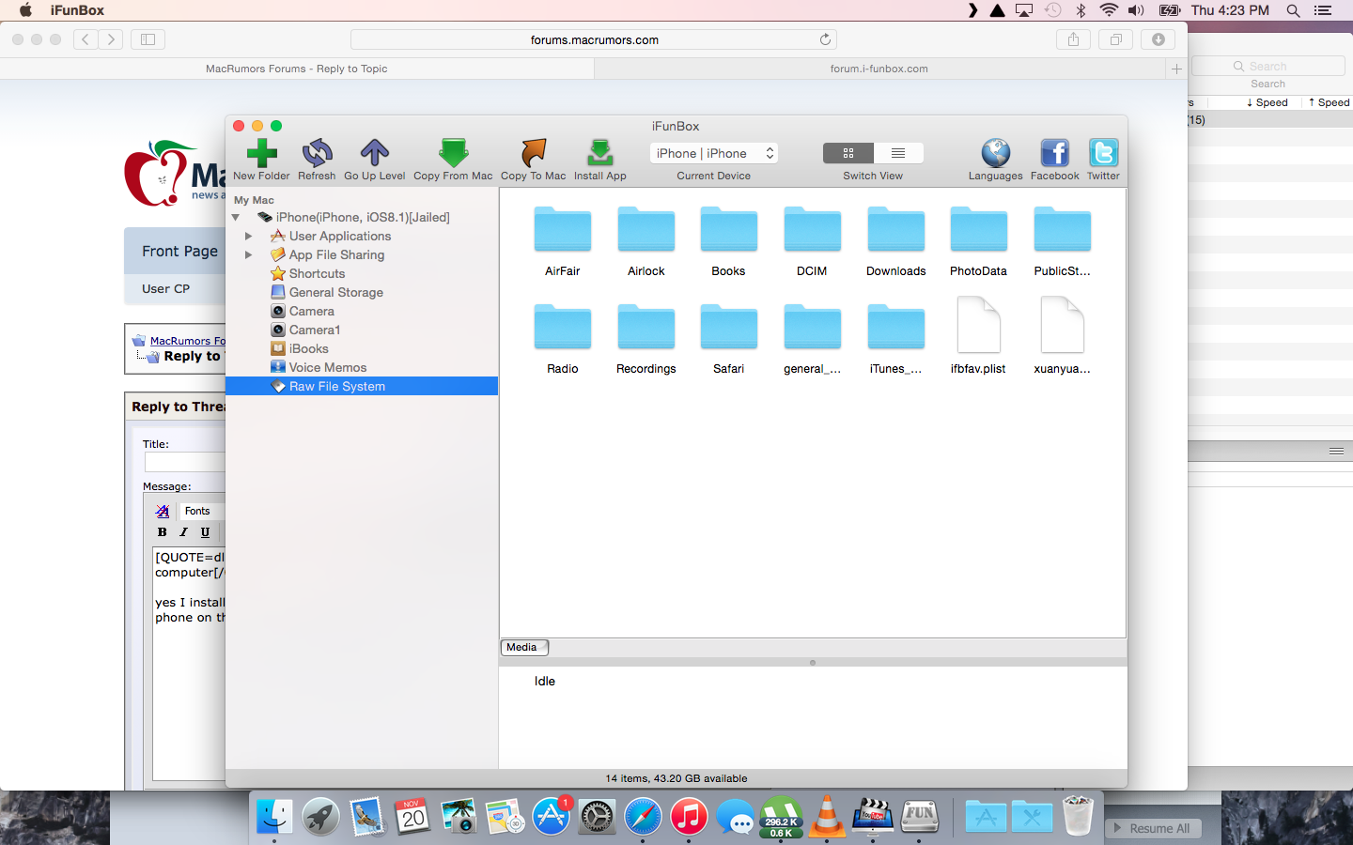
Task: Expand the User Applications tree node
Action: pos(248,237)
